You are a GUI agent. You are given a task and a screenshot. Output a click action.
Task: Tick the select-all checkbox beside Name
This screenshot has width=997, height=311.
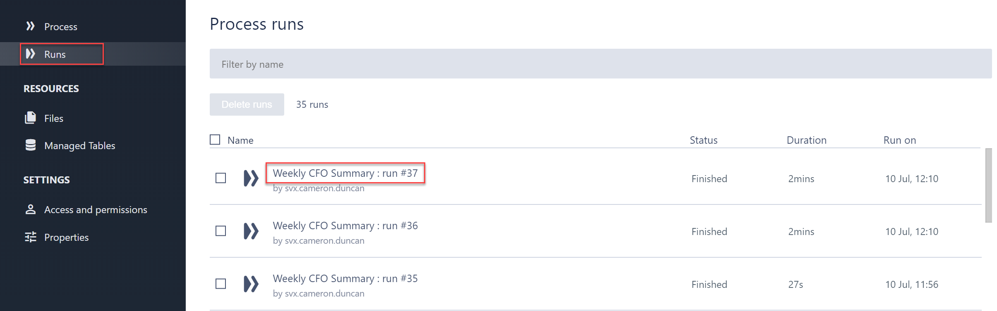pyautogui.click(x=215, y=140)
